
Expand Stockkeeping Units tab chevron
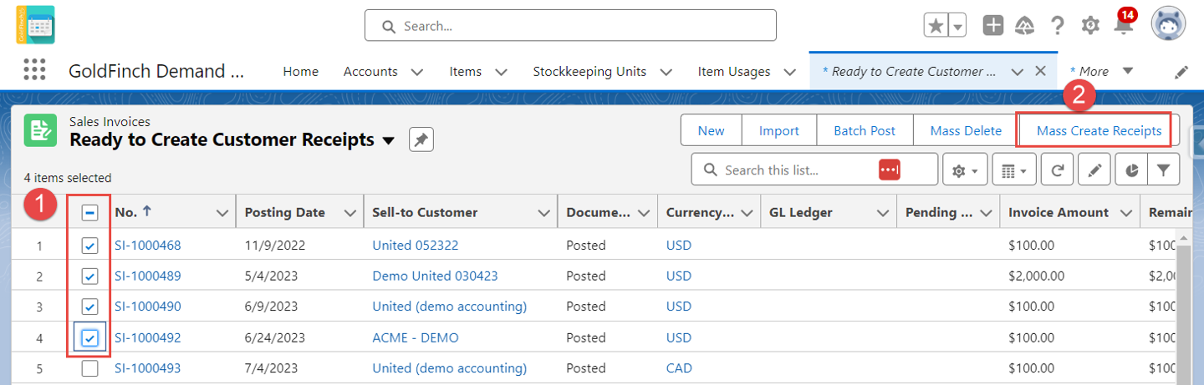tap(666, 72)
